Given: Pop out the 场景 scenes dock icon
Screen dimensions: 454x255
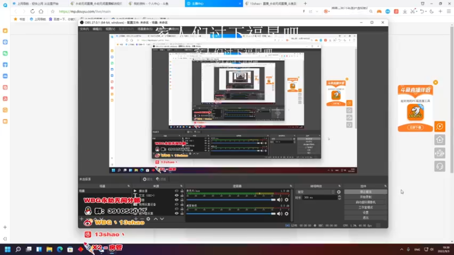Looking at the screenshot, I should tap(129, 186).
